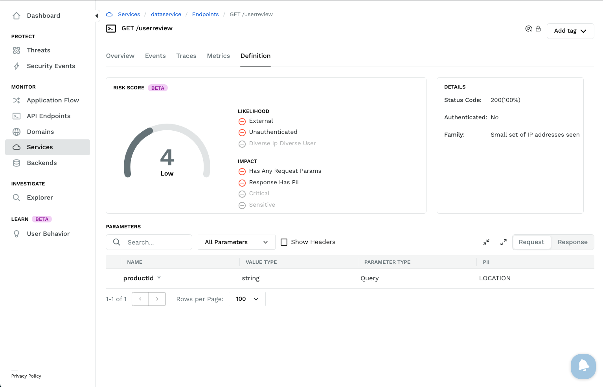The image size is (603, 387).
Task: Go to the Dashboard home icon
Action: point(17,16)
